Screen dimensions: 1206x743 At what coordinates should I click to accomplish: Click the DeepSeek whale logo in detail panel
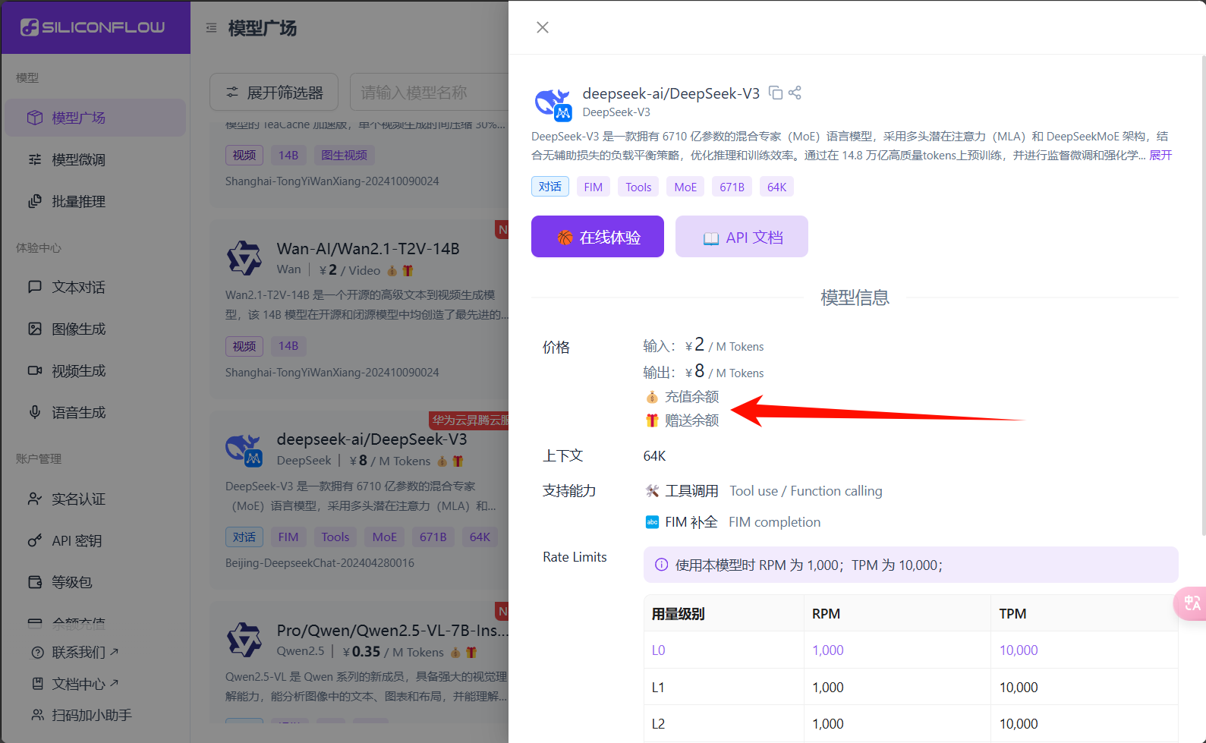(x=553, y=104)
